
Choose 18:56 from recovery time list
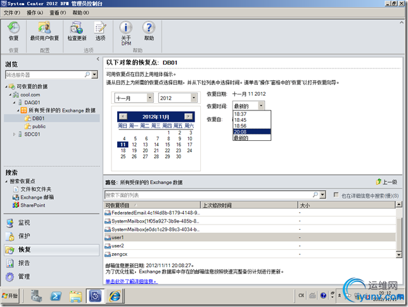click(252, 126)
